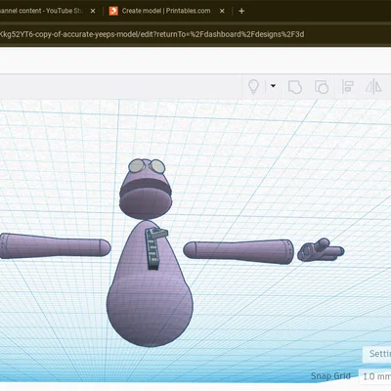Image resolution: width=391 pixels, height=391 pixels.
Task: Open the Settings button
Action: pyautogui.click(x=377, y=354)
